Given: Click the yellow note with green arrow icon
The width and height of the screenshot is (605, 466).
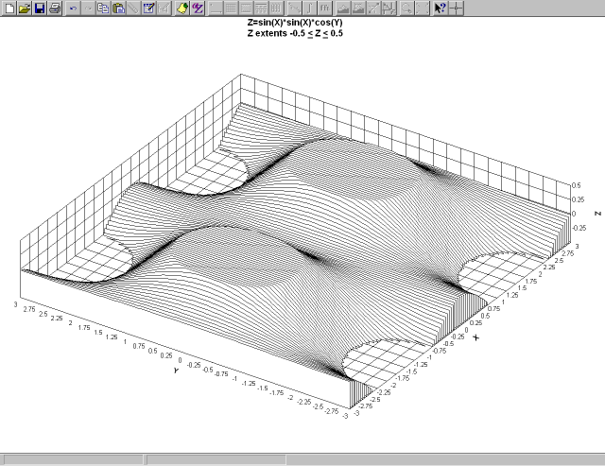Looking at the screenshot, I should click(x=182, y=9).
